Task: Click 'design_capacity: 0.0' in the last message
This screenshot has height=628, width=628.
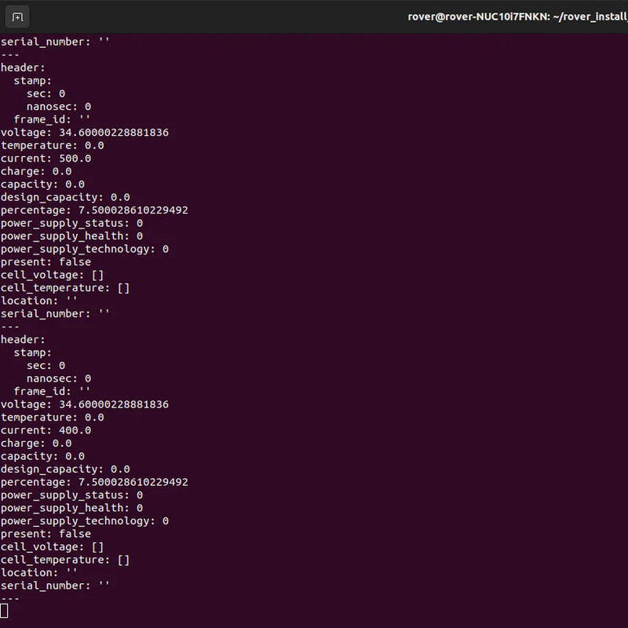Action: pyautogui.click(x=65, y=469)
